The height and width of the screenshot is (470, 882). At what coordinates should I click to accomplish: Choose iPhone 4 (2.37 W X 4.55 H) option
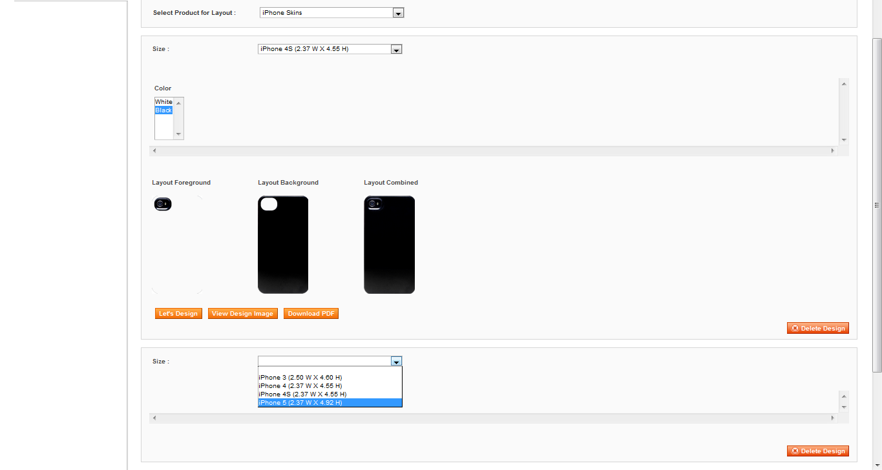pos(330,386)
